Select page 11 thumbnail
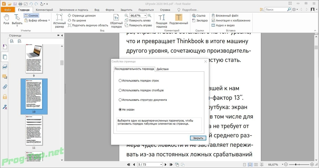 coord(34,131)
